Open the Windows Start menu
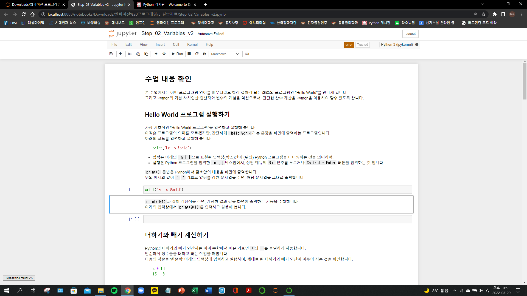The width and height of the screenshot is (527, 296). (7, 291)
